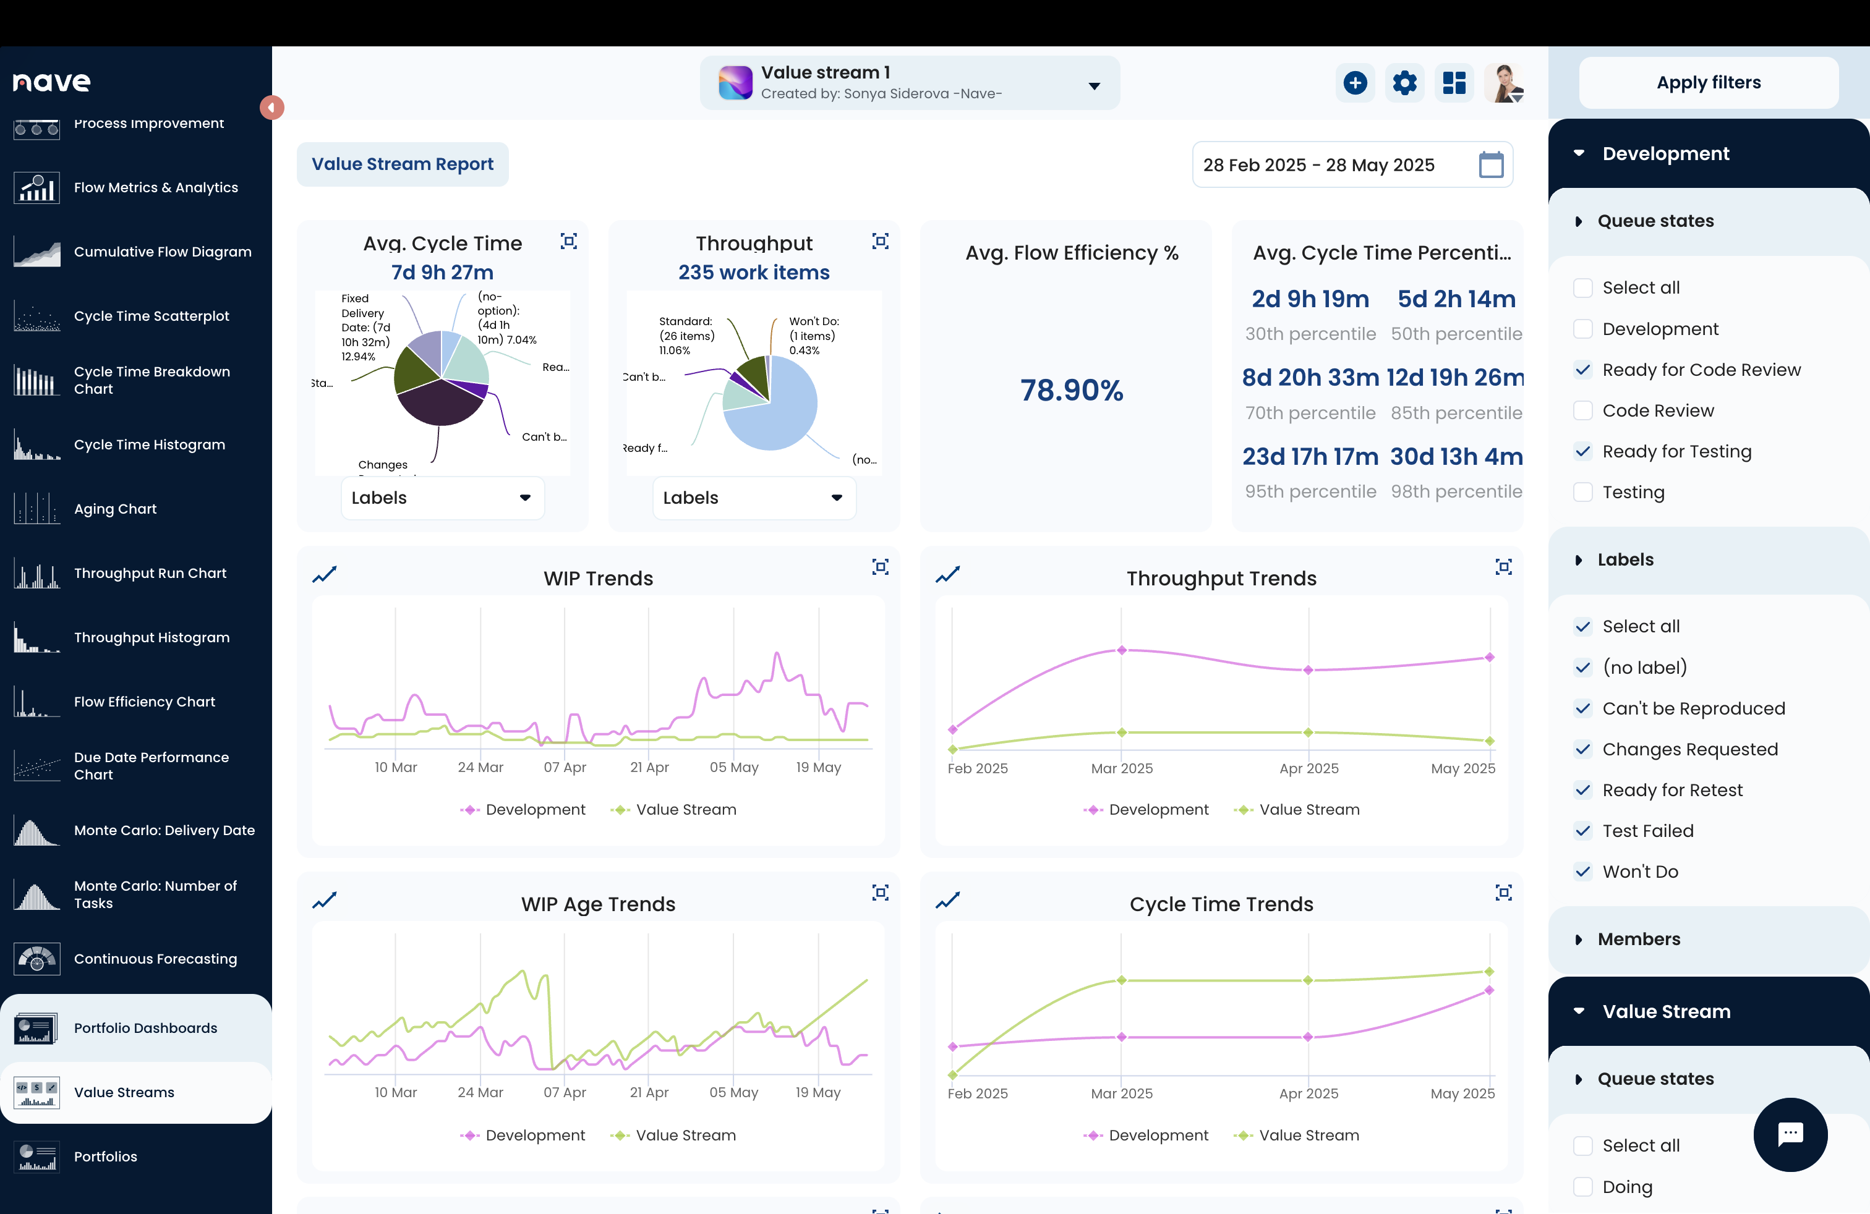Uncheck Ready for Testing checkbox
The width and height of the screenshot is (1870, 1214).
[1582, 451]
